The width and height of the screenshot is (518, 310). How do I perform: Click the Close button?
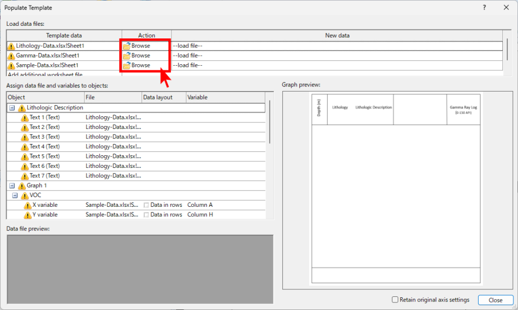click(495, 300)
